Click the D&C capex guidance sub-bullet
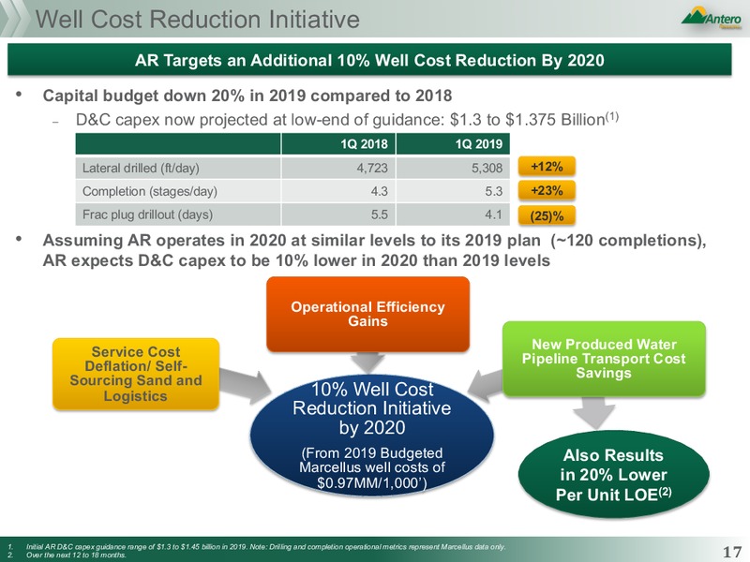Screen dimensions: 750x562 (x=347, y=119)
